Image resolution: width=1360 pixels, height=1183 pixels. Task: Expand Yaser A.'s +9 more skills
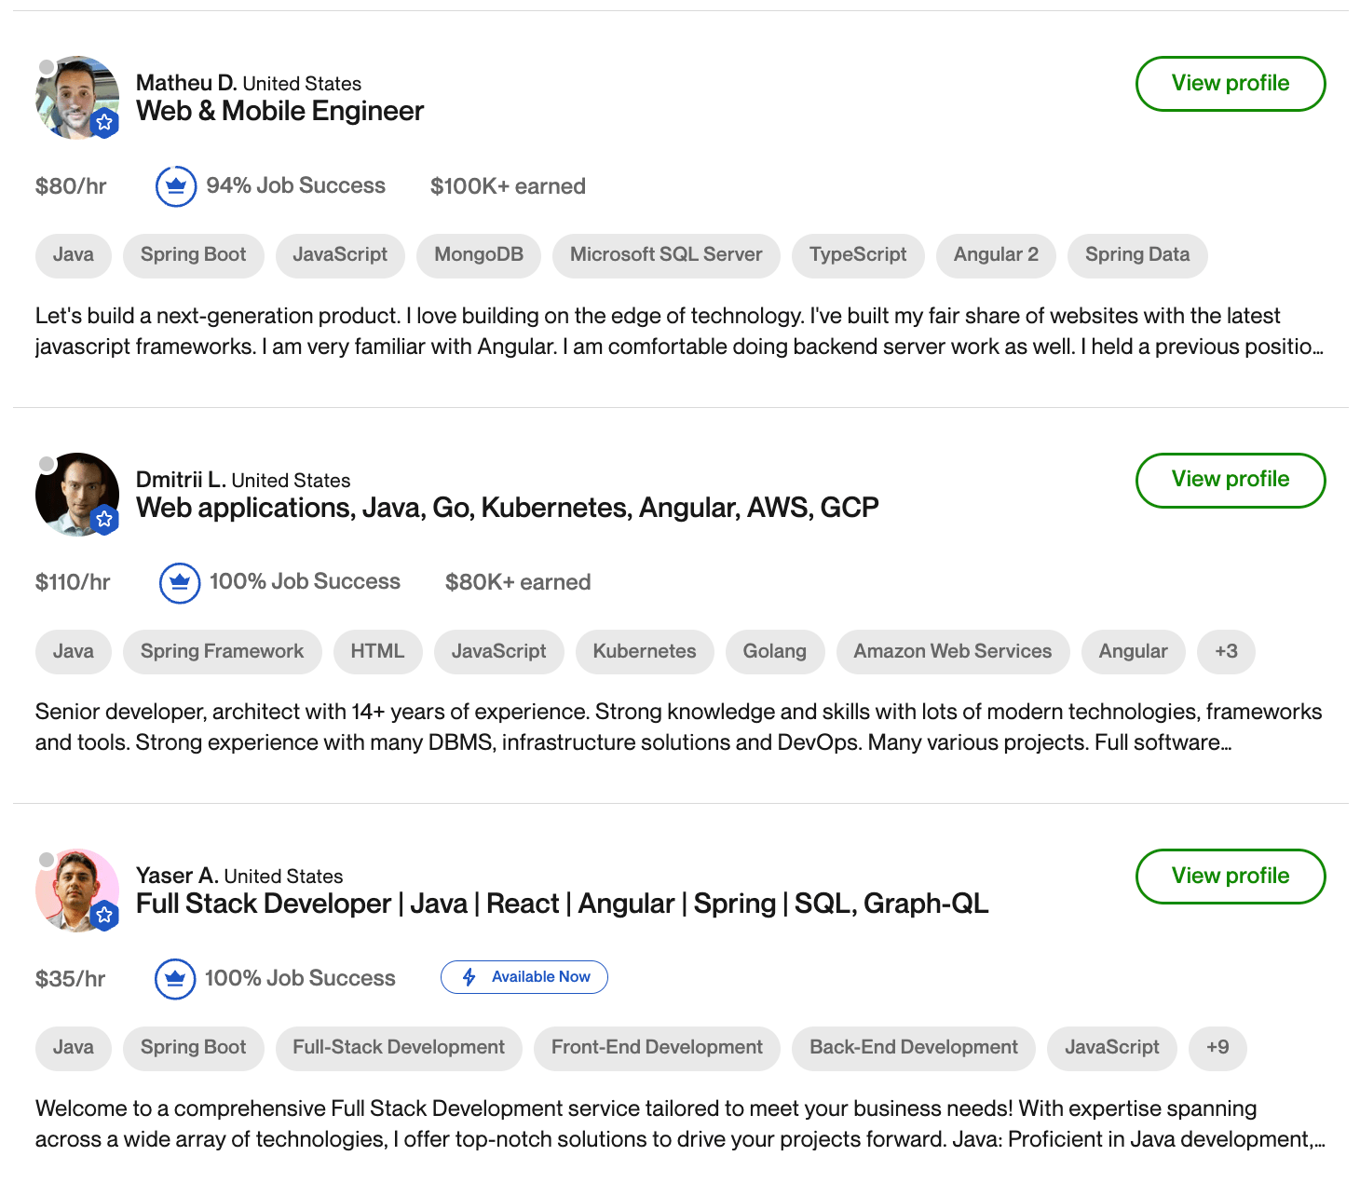pos(1217,1048)
